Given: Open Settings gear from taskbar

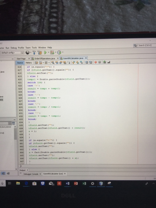Looking at the screenshot, I should pyautogui.click(x=93, y=184).
